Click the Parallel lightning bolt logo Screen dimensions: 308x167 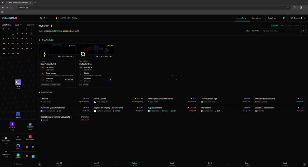coord(45,54)
